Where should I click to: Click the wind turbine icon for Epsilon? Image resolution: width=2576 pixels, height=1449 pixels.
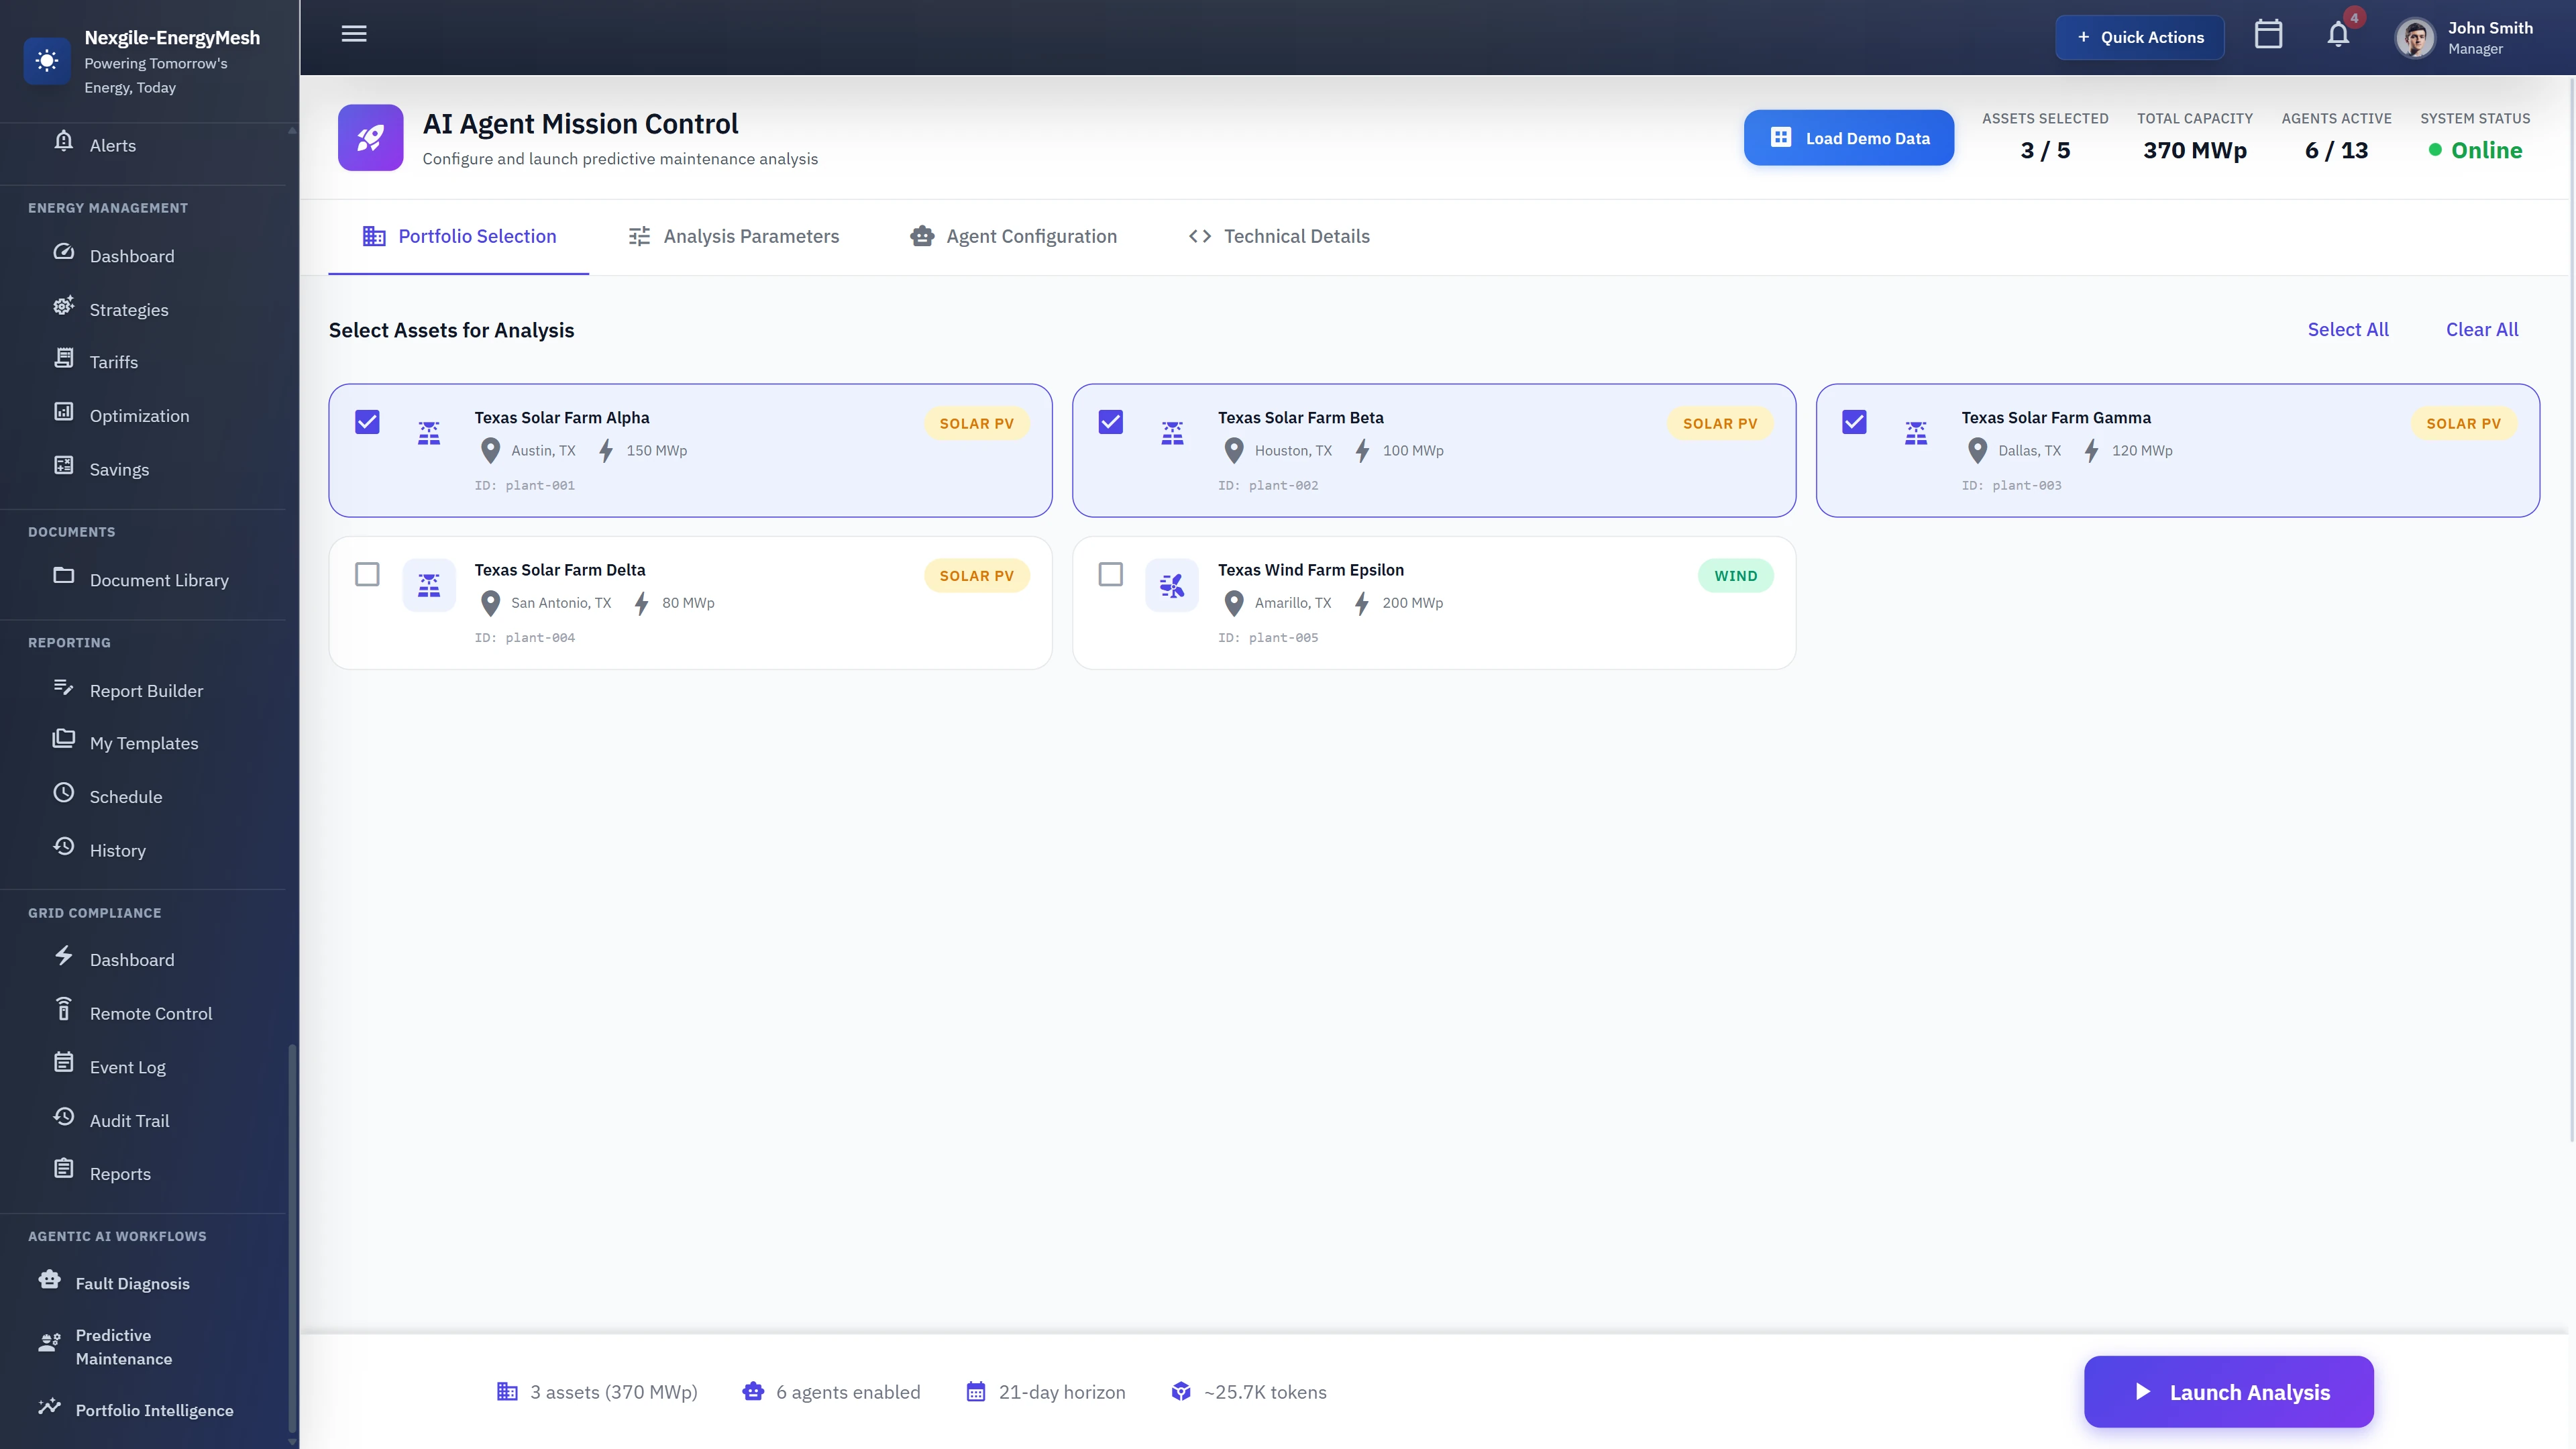click(x=1172, y=585)
